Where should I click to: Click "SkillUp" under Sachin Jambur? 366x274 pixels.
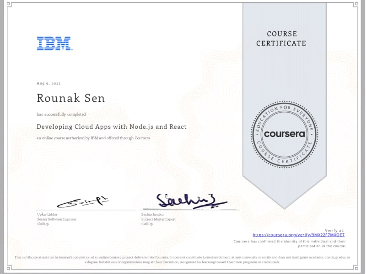click(147, 224)
